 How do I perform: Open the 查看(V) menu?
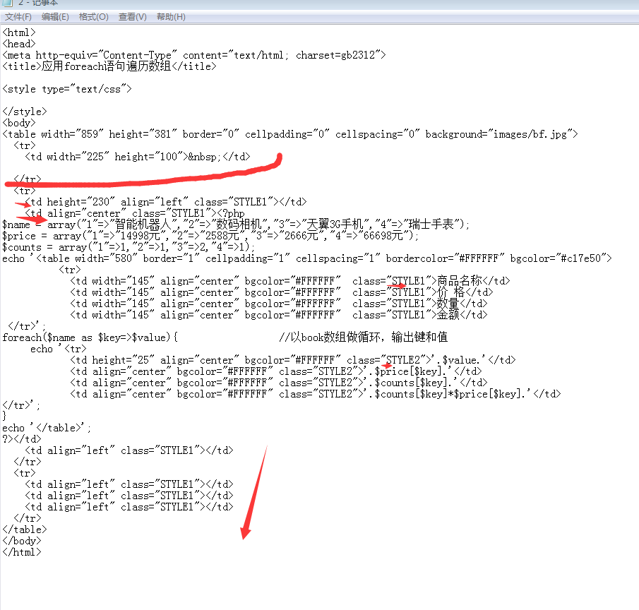click(133, 17)
